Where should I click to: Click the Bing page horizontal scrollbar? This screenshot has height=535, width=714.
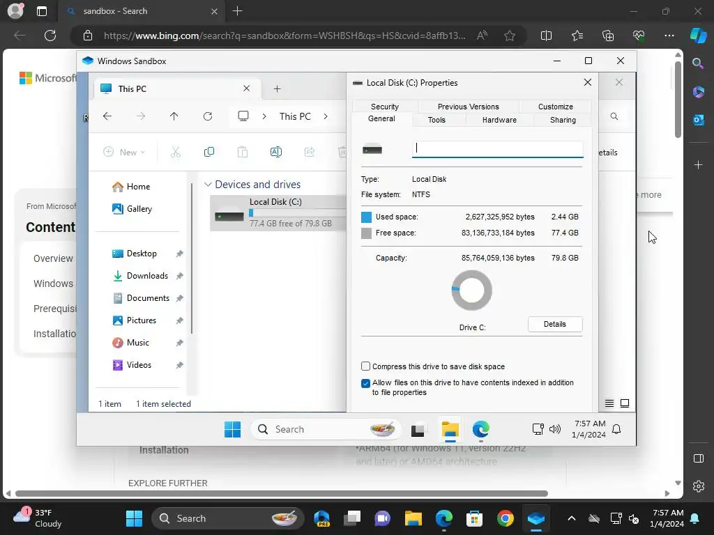(282, 494)
